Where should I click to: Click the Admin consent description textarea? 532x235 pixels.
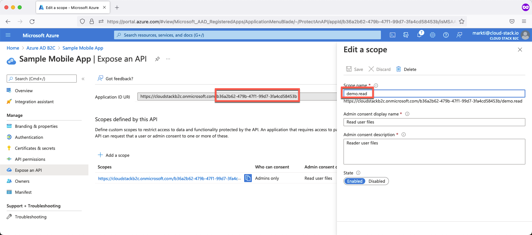pos(434,151)
